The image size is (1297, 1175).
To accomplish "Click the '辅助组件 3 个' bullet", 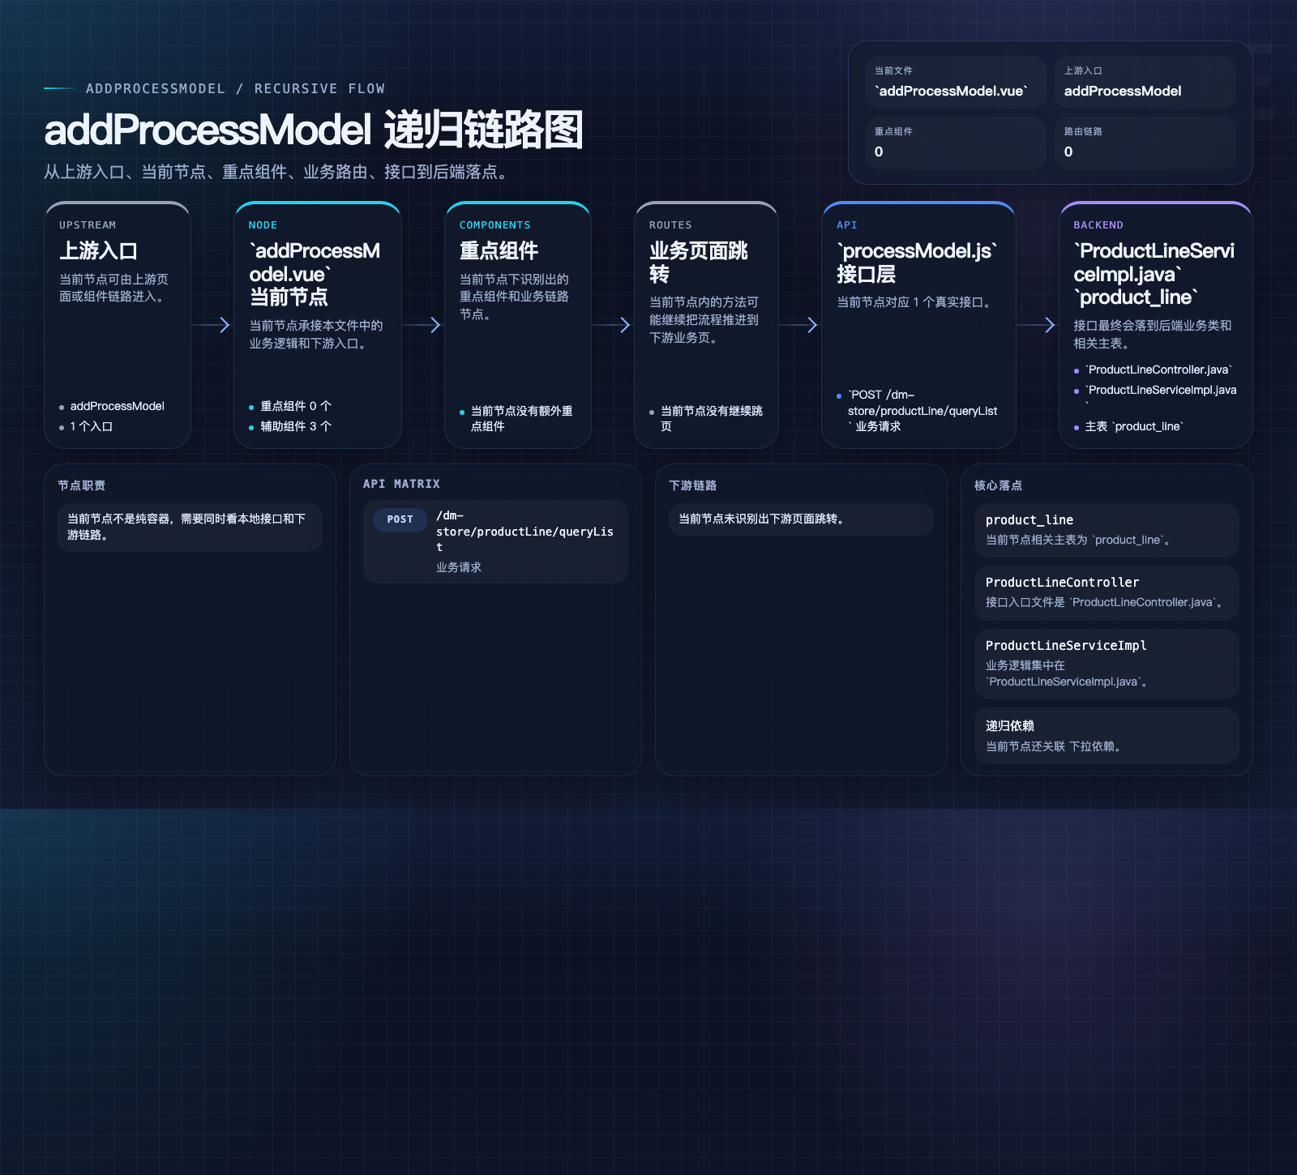I will click(x=295, y=426).
